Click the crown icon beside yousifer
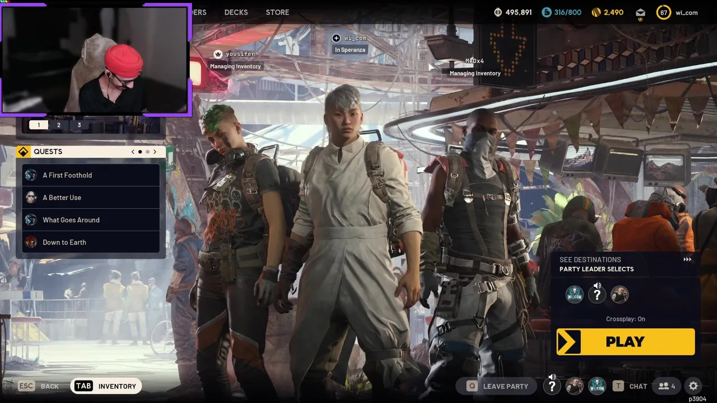Viewport: 717px width, 403px height. coord(218,54)
